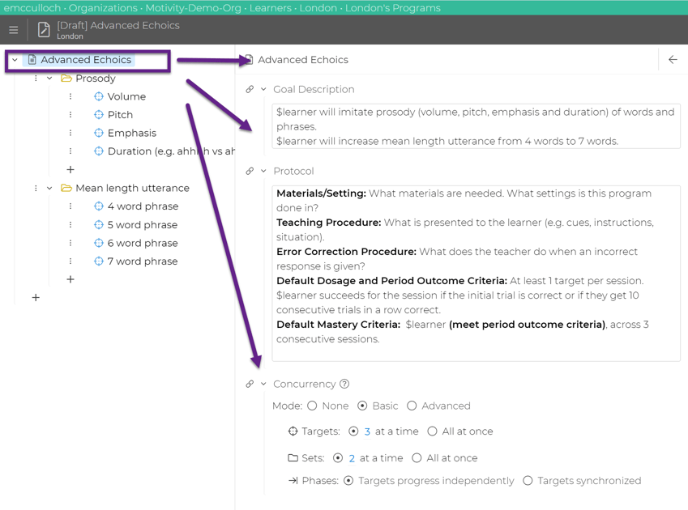The height and width of the screenshot is (510, 688).
Task: Set Targets to All at once
Action: click(432, 431)
